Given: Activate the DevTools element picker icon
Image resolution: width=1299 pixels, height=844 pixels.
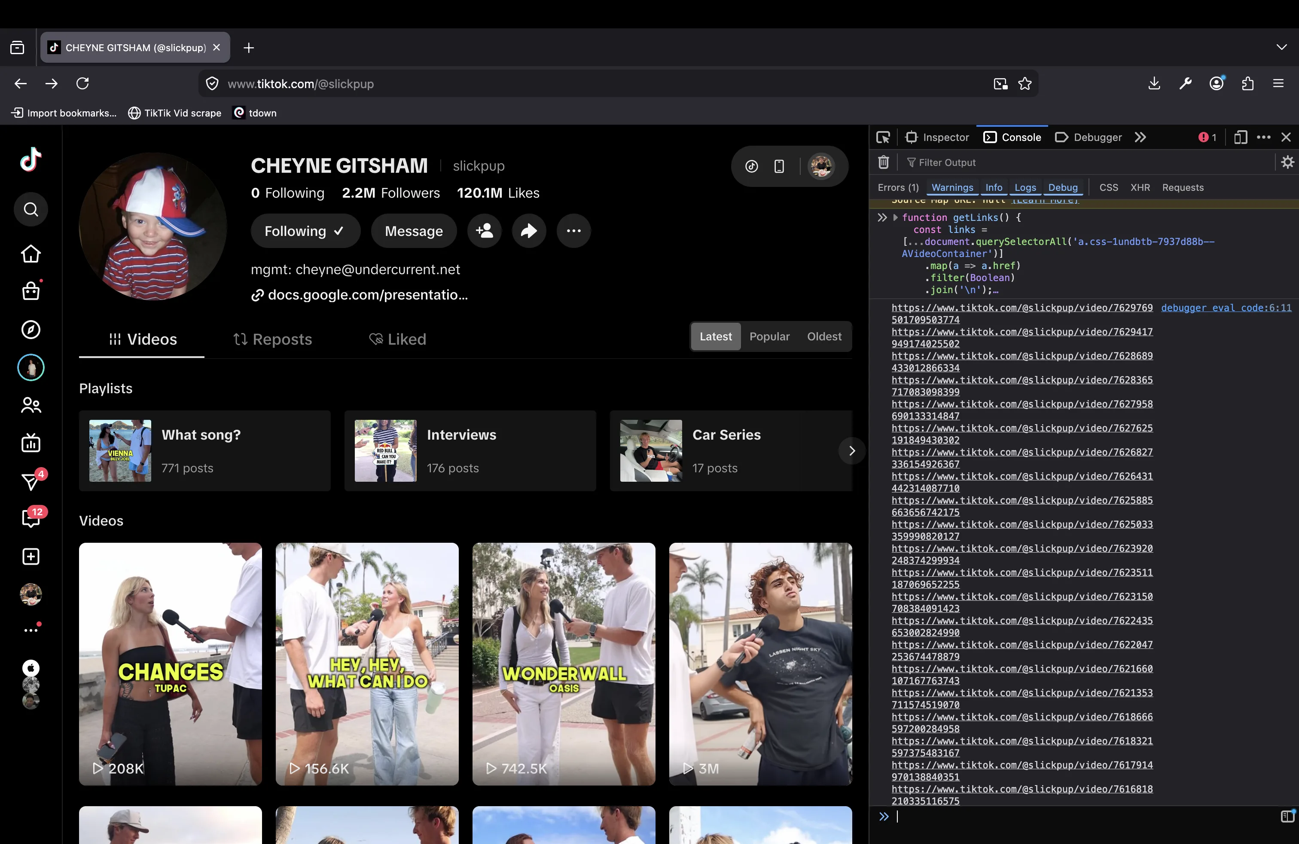Looking at the screenshot, I should [x=883, y=138].
